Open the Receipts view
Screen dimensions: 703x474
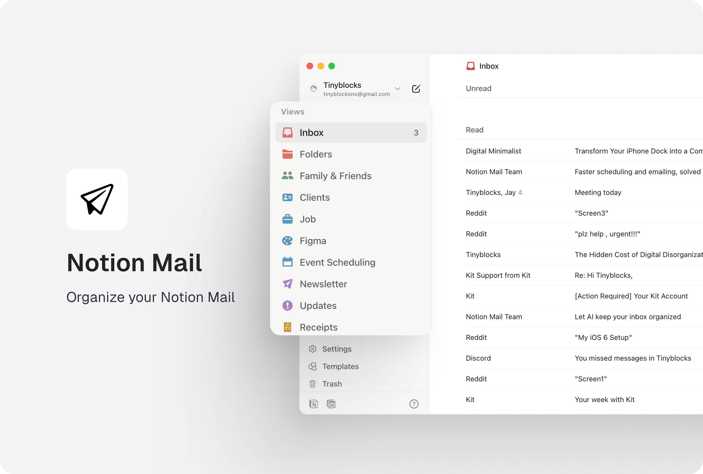(351, 327)
